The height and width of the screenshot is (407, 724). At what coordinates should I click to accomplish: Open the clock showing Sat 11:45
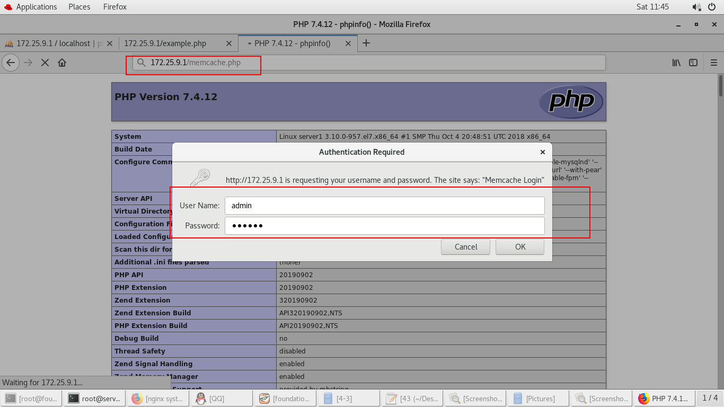point(652,7)
